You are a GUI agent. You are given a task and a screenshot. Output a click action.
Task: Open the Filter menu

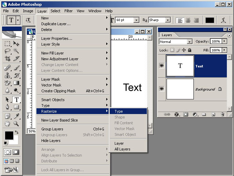[x=68, y=11]
